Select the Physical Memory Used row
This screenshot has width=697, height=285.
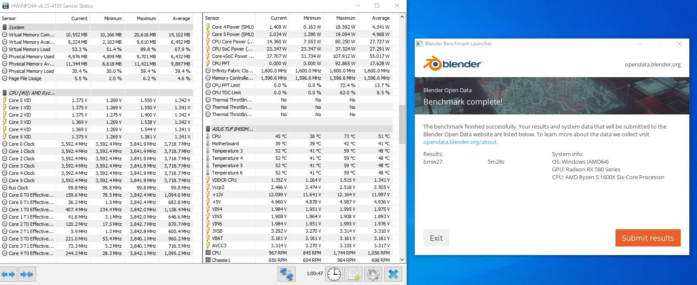pos(97,57)
